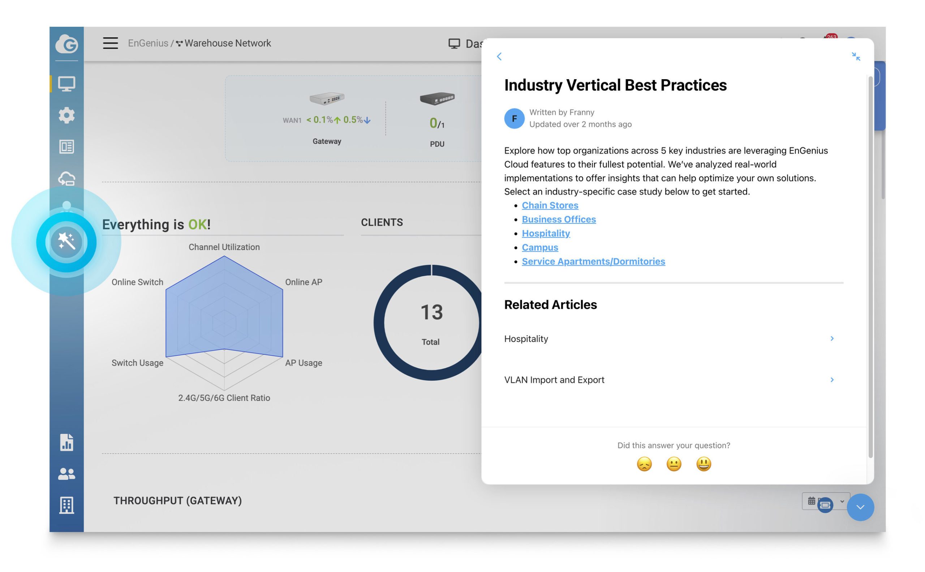Go back in the help panel

(499, 56)
